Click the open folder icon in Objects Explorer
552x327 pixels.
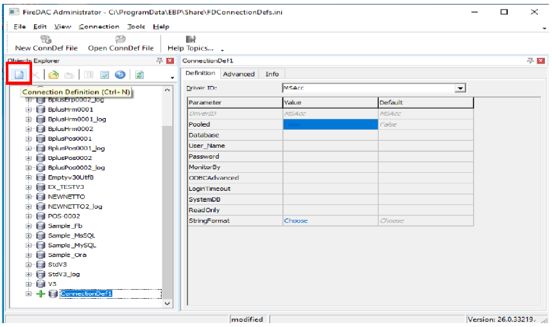click(54, 75)
